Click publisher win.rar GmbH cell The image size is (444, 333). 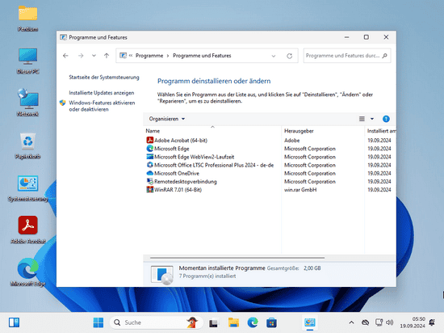tap(300, 189)
